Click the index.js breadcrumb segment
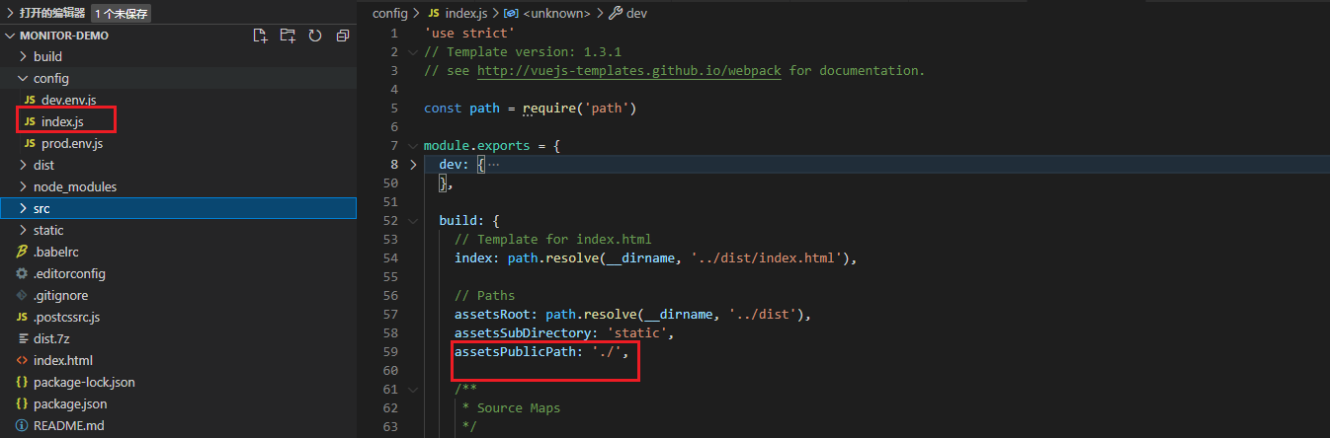Viewport: 1330px width, 438px height. (467, 13)
